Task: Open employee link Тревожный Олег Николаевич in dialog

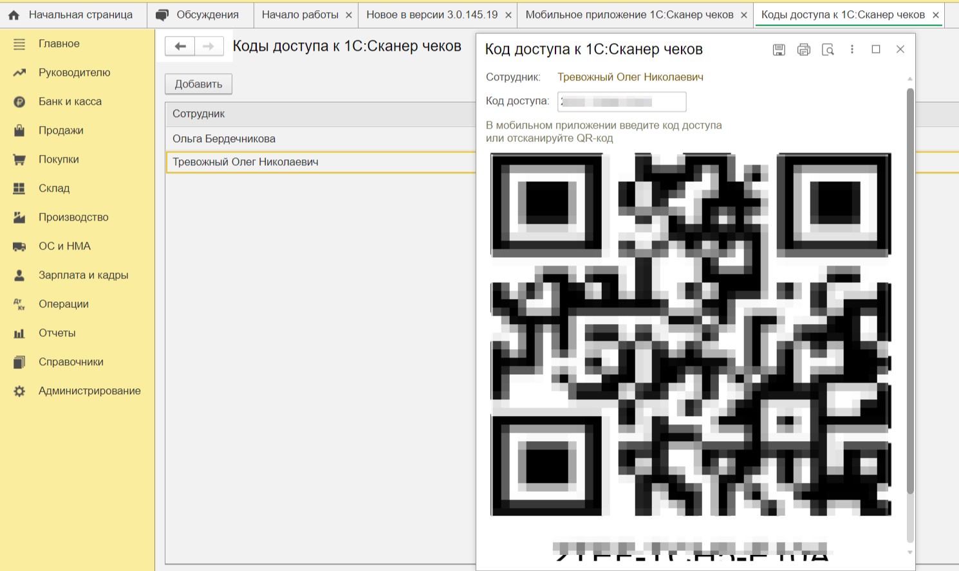Action: click(630, 77)
